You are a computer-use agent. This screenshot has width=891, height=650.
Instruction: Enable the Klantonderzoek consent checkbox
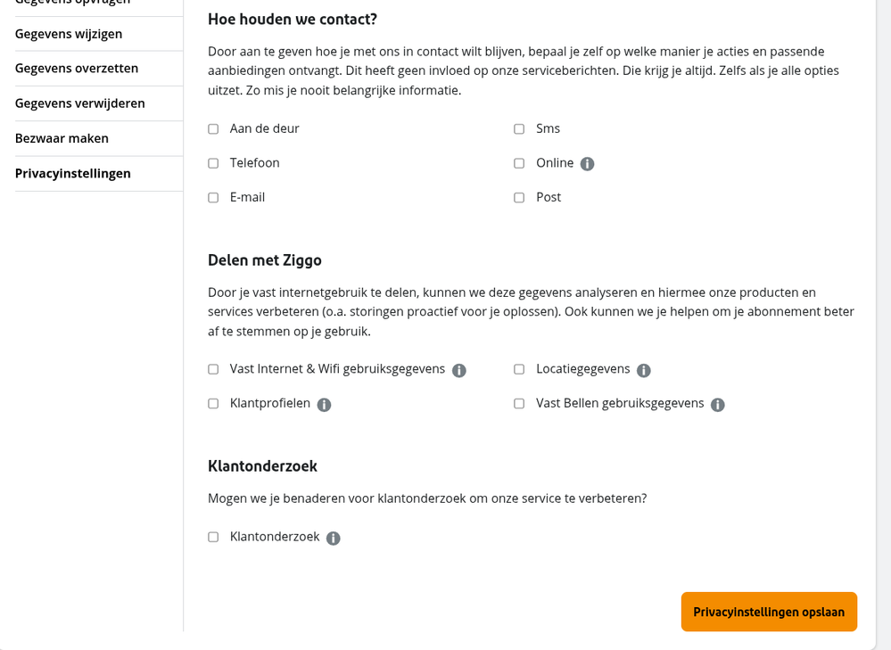click(x=212, y=537)
